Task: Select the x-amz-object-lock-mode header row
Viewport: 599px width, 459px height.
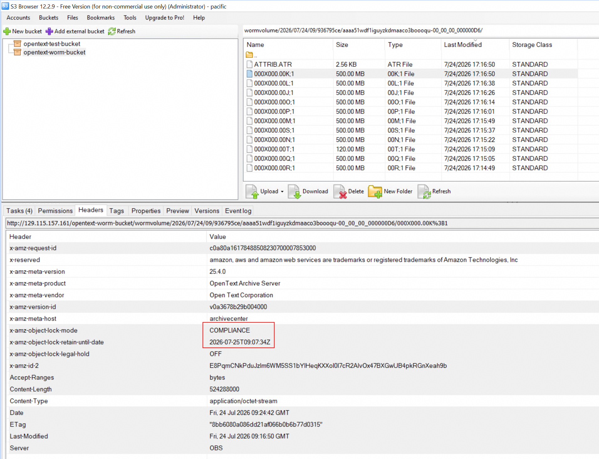Action: coord(303,330)
